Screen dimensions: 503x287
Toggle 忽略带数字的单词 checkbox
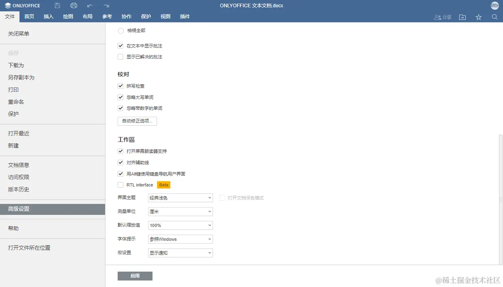120,108
